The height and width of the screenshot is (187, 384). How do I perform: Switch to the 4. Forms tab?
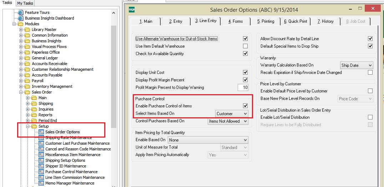235,21
